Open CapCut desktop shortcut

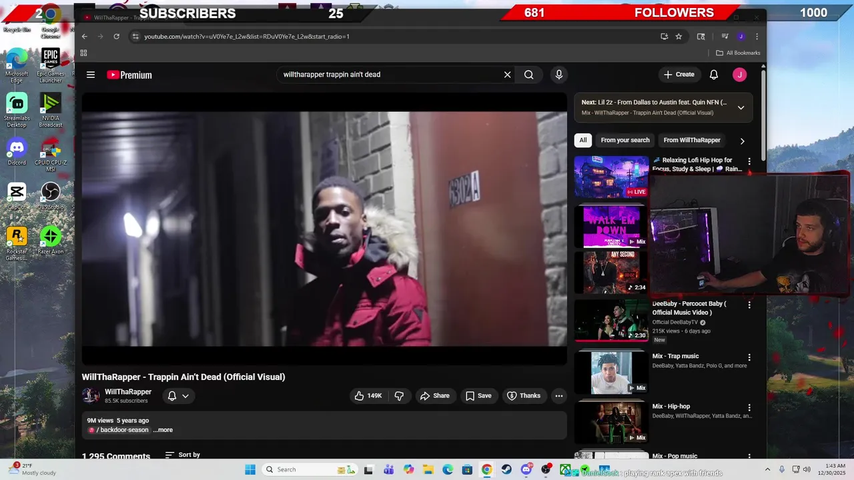tap(17, 196)
